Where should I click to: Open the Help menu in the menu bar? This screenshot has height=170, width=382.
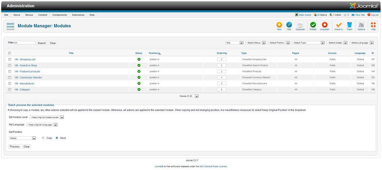click(92, 15)
